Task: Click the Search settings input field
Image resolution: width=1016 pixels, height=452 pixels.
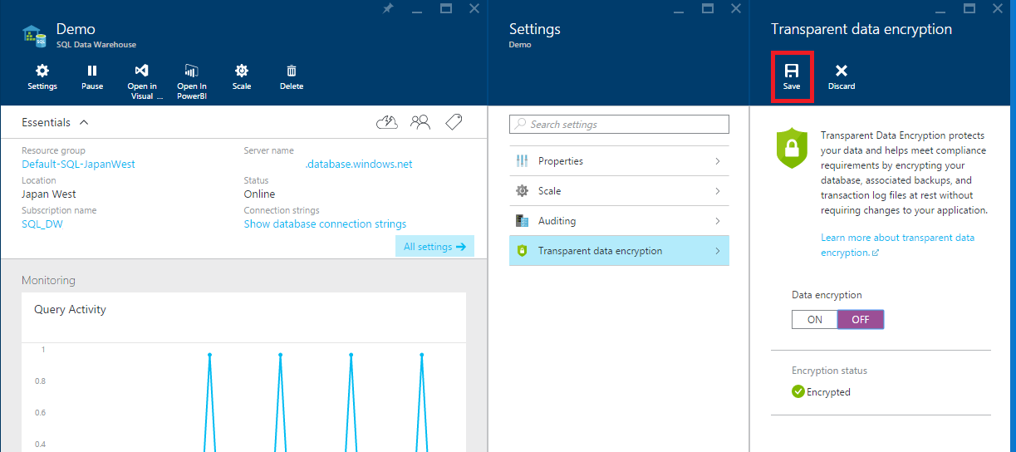Action: point(619,125)
